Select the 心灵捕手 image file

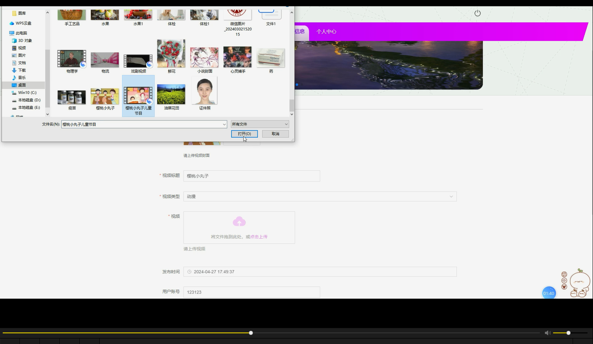tap(237, 59)
